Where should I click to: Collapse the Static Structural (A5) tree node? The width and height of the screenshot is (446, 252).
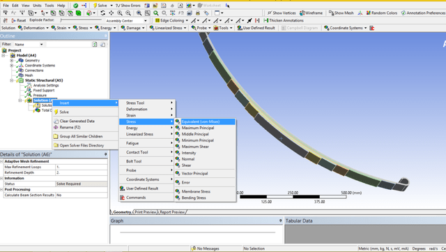click(x=12, y=80)
